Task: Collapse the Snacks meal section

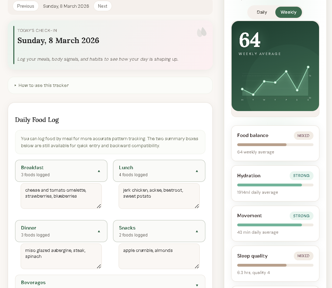Action: point(197,231)
